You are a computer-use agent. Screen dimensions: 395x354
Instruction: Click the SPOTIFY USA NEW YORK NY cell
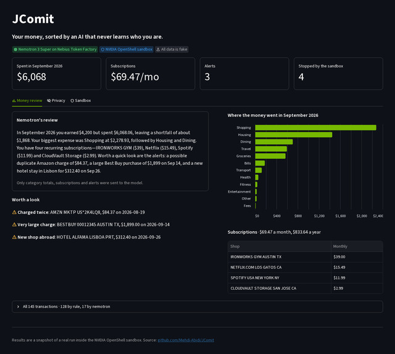pos(279,278)
